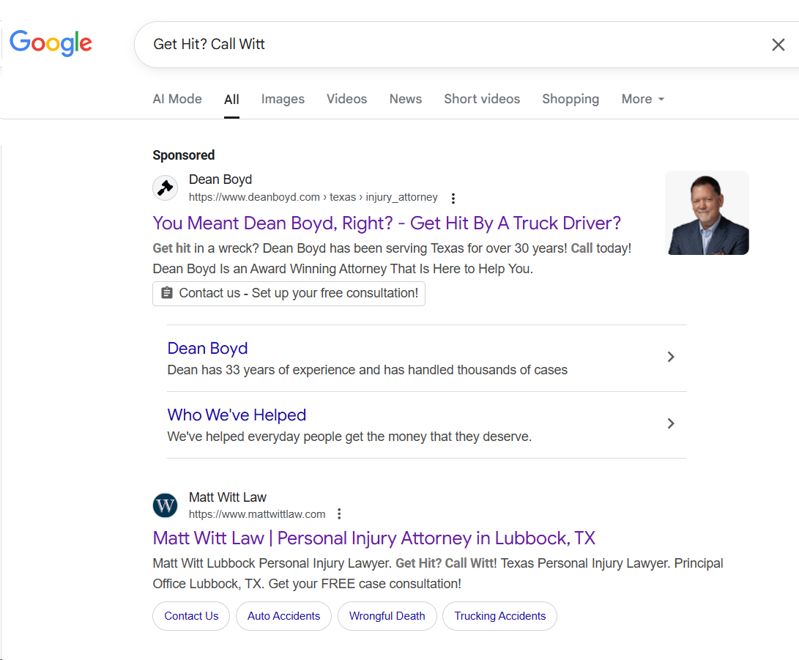Click the 'Dean Boyd' advertiser name text
Image resolution: width=799 pixels, height=660 pixels.
(x=220, y=179)
